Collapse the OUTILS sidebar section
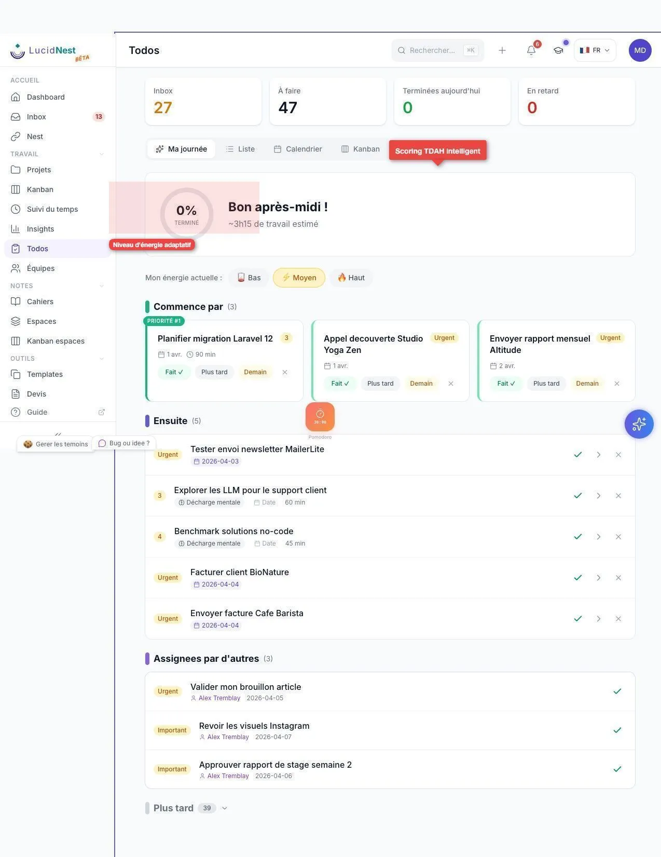The width and height of the screenshot is (661, 857). pyautogui.click(x=102, y=359)
